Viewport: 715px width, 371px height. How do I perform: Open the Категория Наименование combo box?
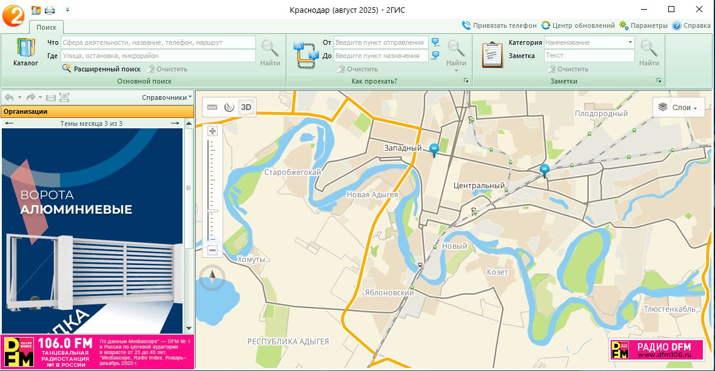589,42
